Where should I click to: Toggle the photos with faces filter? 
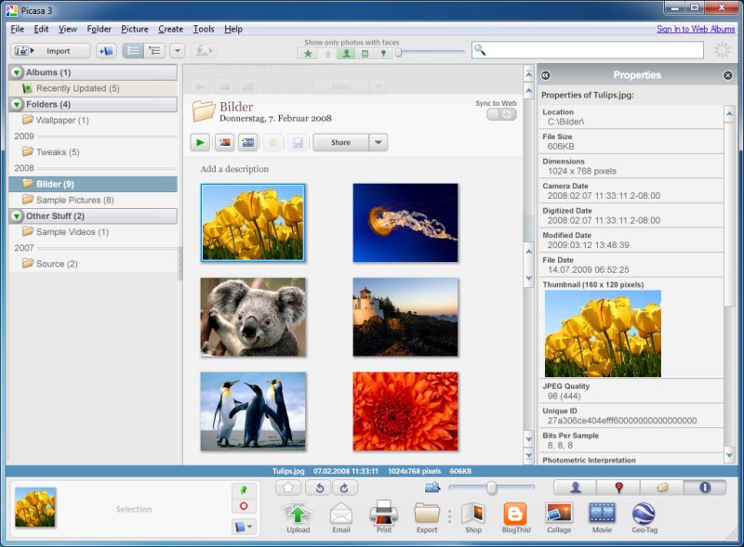(346, 54)
